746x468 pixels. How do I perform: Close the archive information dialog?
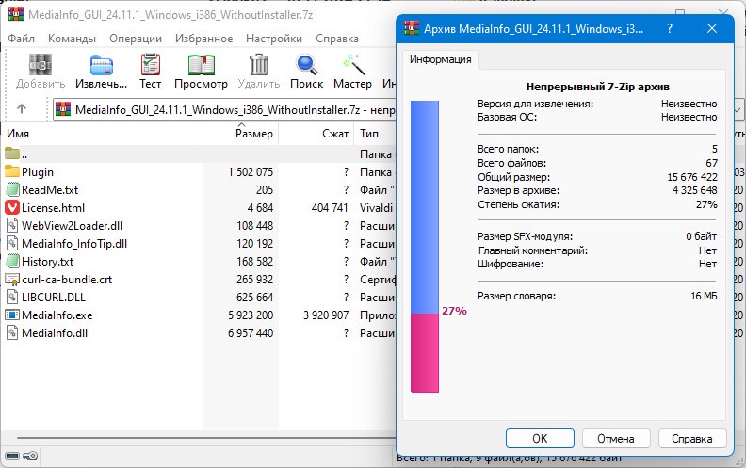click(x=712, y=28)
